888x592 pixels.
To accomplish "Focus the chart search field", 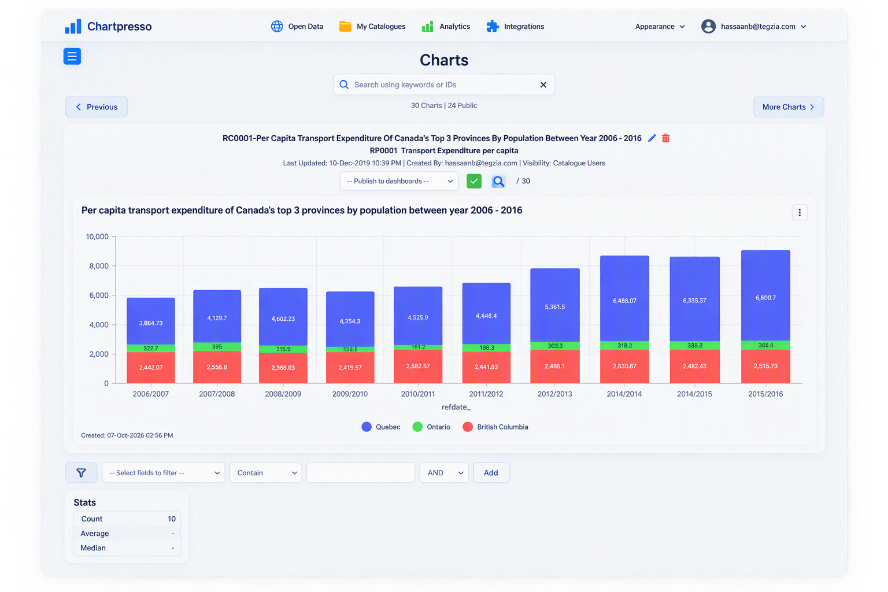I will [444, 85].
